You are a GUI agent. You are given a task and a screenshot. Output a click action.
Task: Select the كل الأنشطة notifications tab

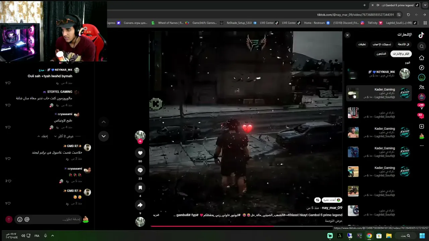[404, 44]
